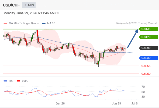159x108 pixels.
Task: Click the RSI 50 level label
Action: tap(143, 92)
